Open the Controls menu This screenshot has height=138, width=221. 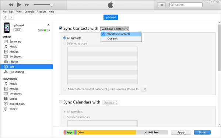29,12
